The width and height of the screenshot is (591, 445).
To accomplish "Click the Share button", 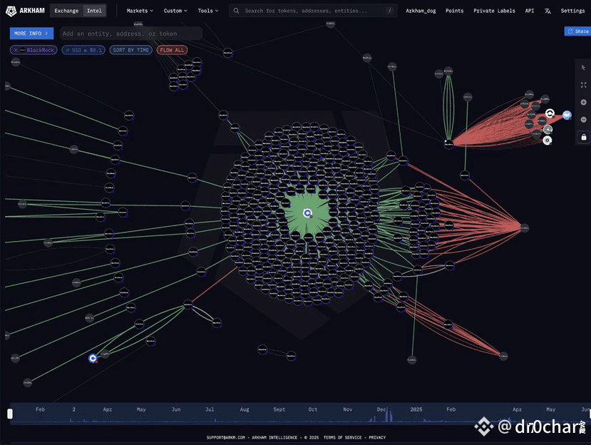I will [577, 31].
